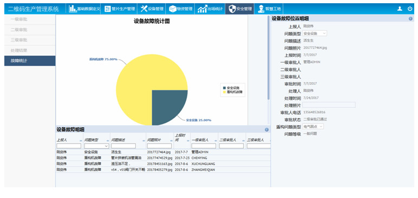This screenshot has height=198, width=418.
Task: Click the 上报人 filter input box
Action: [69, 146]
